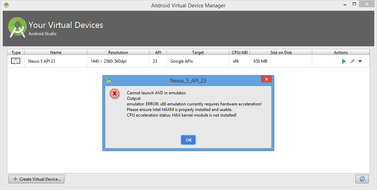Click the red error icon in dialog
This screenshot has height=190, width=377.
pyautogui.click(x=114, y=94)
